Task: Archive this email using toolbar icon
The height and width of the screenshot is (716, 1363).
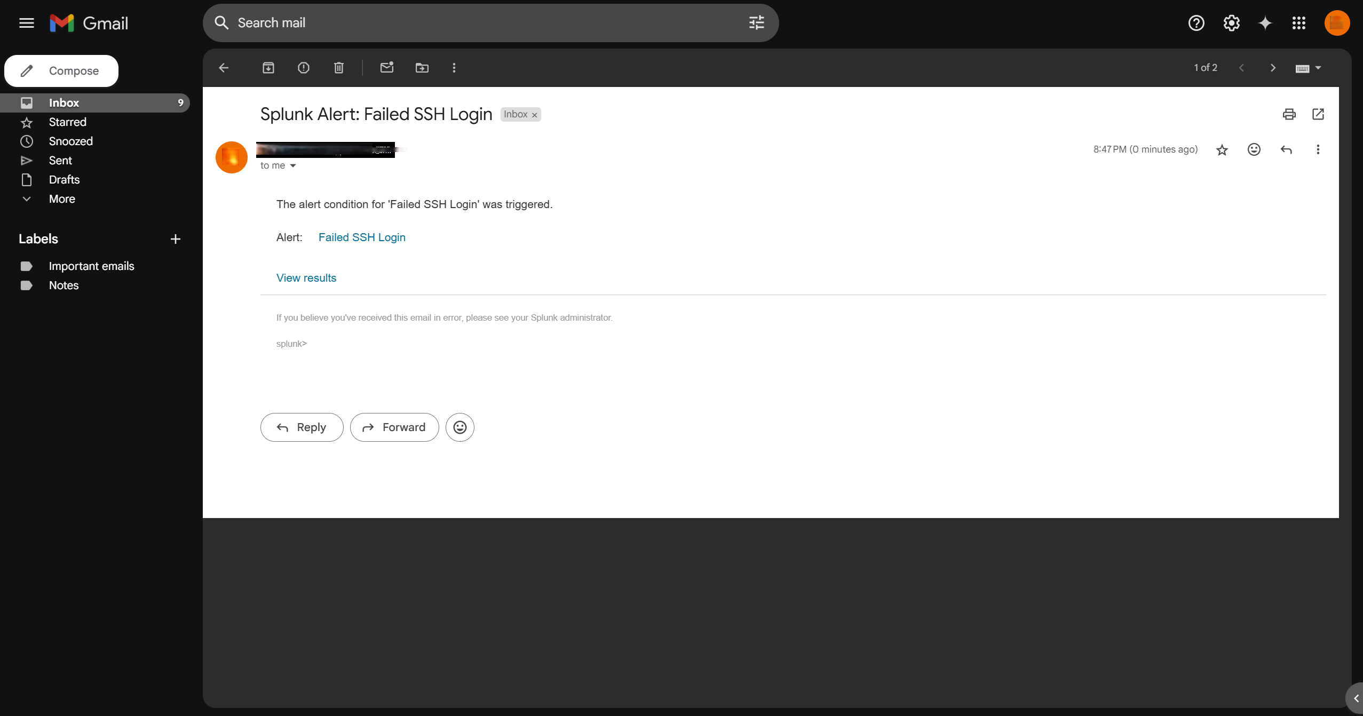Action: pyautogui.click(x=268, y=68)
